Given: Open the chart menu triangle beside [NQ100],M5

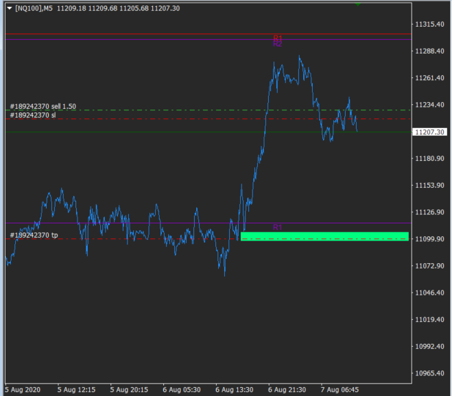Looking at the screenshot, I should point(9,8).
